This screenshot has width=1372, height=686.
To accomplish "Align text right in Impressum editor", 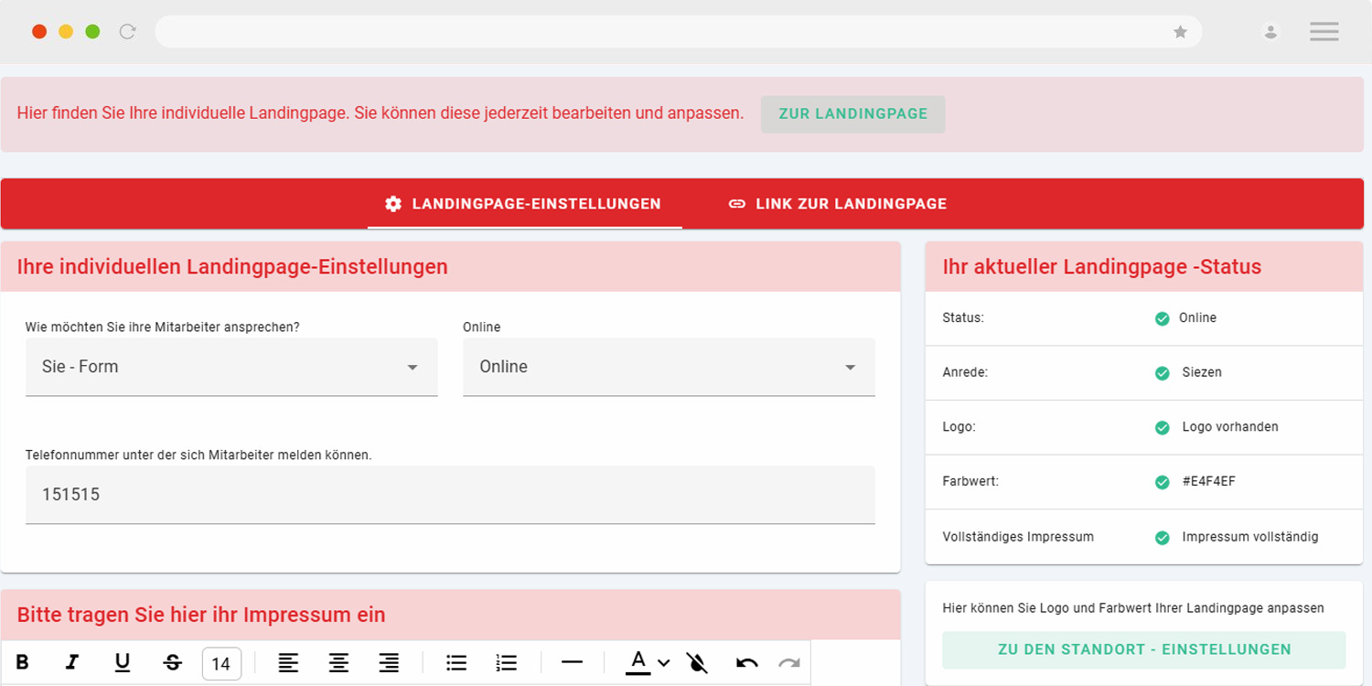I will 389,663.
